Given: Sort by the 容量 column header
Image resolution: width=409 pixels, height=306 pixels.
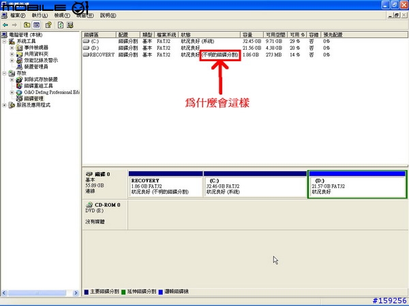Looking at the screenshot, I should (252, 35).
